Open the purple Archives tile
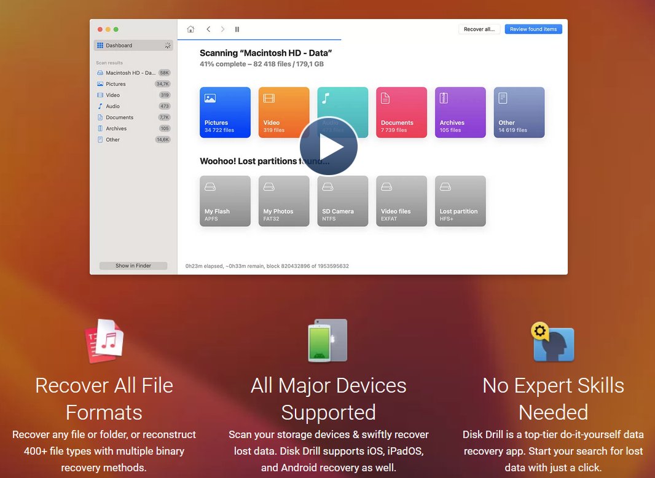Screen dimensions: 655x478 pos(460,112)
